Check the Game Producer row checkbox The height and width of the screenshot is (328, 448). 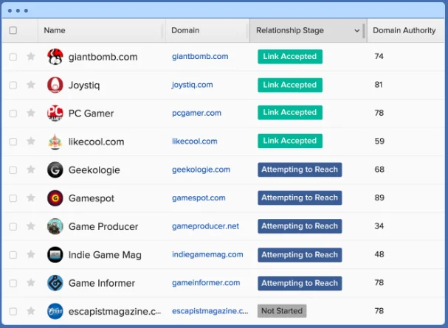[x=13, y=226]
